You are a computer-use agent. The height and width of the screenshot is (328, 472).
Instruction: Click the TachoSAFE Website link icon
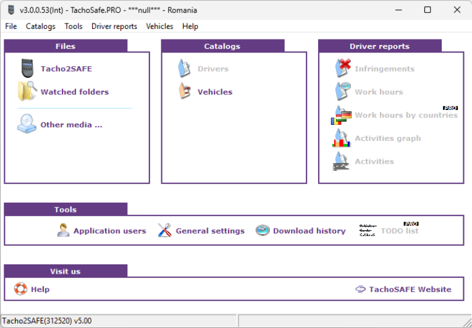(x=360, y=289)
